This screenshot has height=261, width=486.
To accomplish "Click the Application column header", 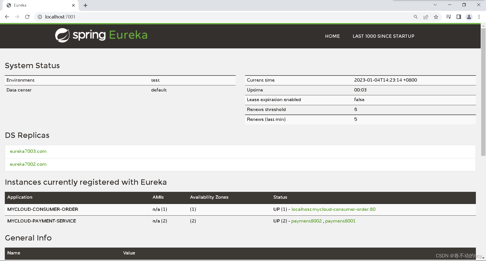I will pyautogui.click(x=20, y=197).
